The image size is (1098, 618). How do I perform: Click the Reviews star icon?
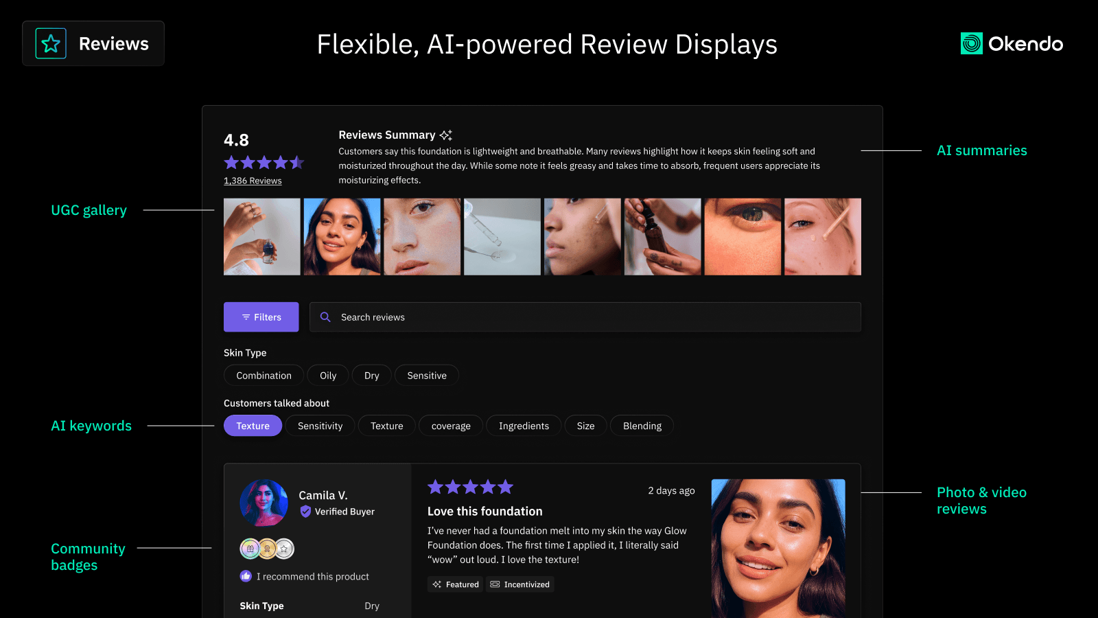(x=51, y=43)
